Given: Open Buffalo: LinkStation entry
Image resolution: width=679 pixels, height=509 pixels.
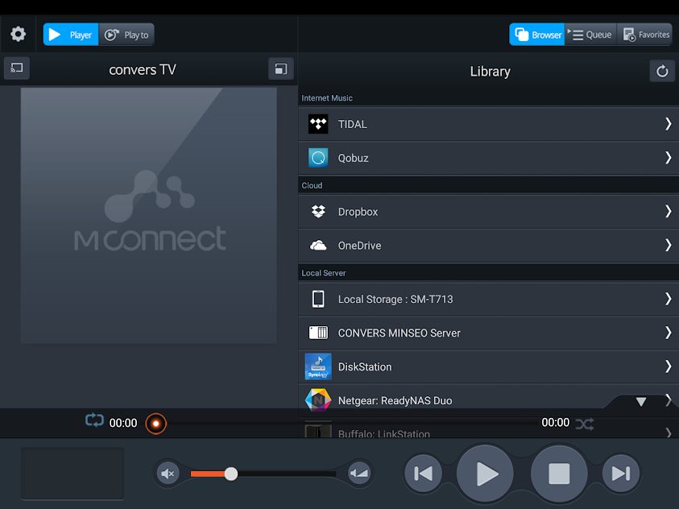Looking at the screenshot, I should (x=488, y=431).
